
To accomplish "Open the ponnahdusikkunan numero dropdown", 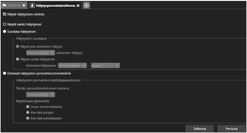I will 40,95.
